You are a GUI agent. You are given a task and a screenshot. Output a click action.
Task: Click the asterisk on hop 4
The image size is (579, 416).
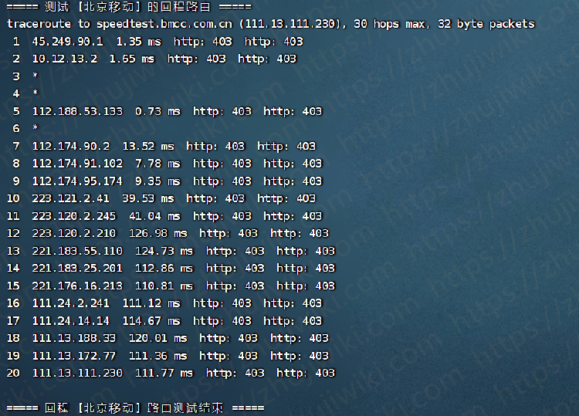pyautogui.click(x=35, y=93)
